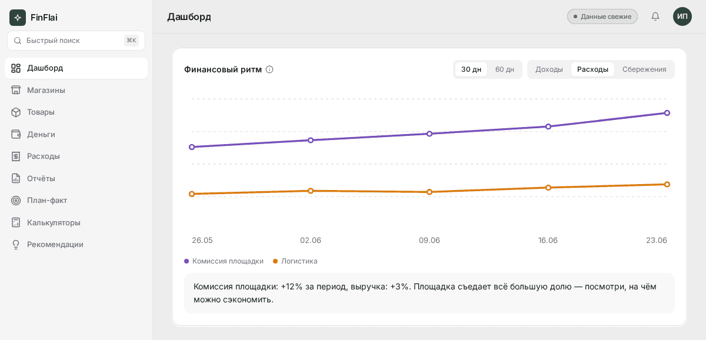Navigate to Расходы in sidebar
Screen dimensions: 706x340
76,156
